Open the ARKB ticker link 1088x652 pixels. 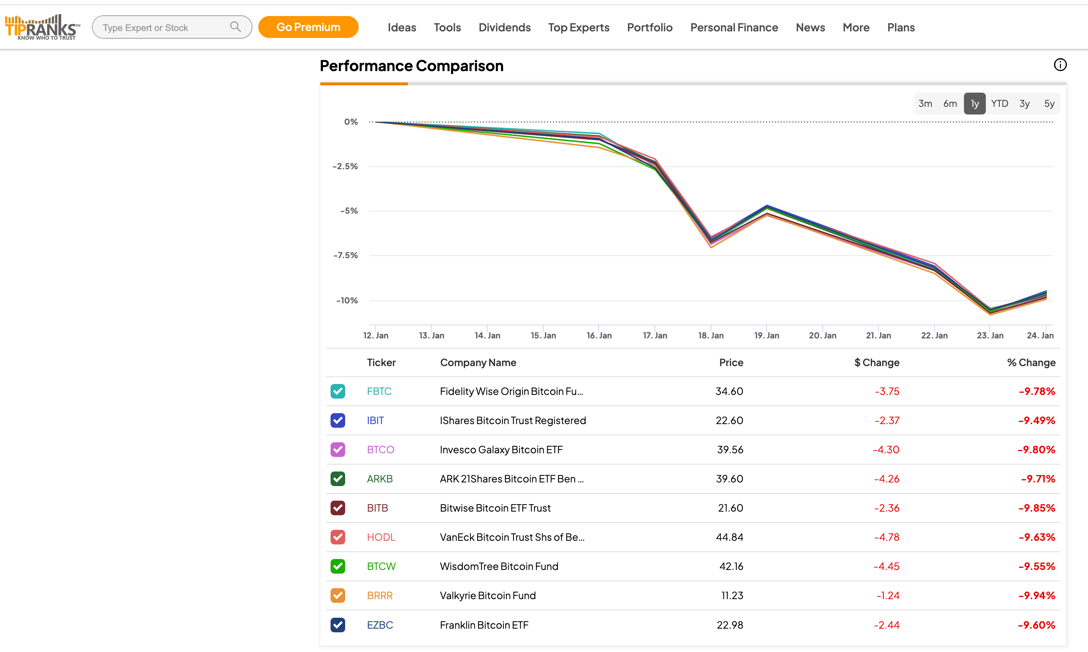(x=380, y=479)
